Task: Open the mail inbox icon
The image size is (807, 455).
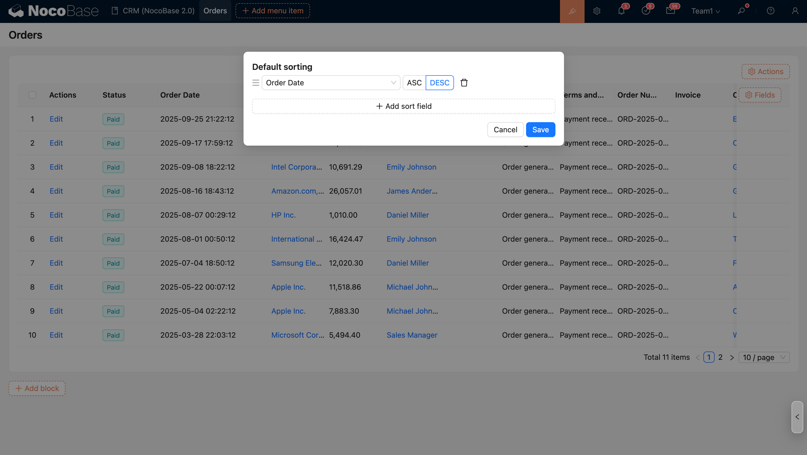Action: [x=670, y=11]
